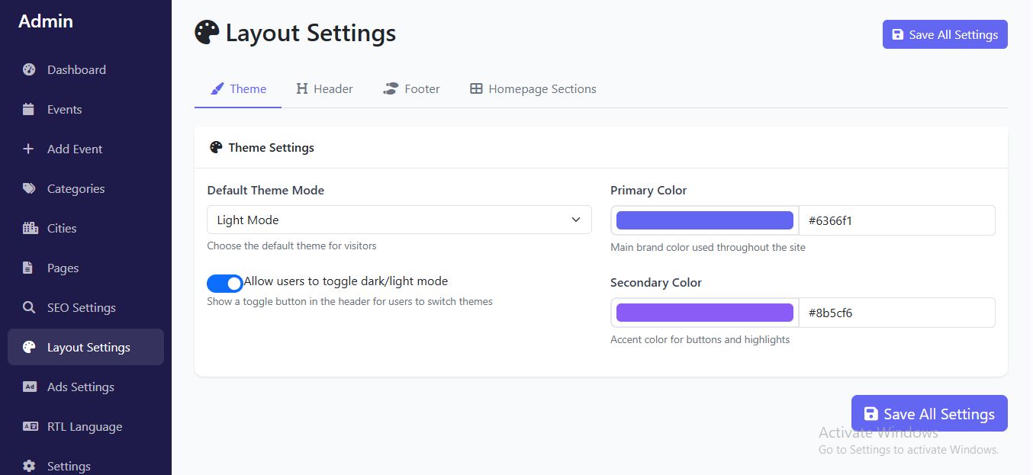This screenshot has height=475, width=1033.
Task: Open the Secondary Color swatch picker
Action: pos(704,313)
